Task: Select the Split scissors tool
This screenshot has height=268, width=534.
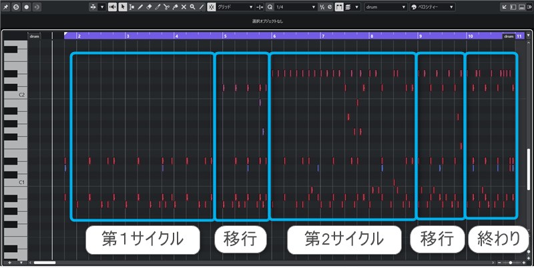Action: point(166,7)
